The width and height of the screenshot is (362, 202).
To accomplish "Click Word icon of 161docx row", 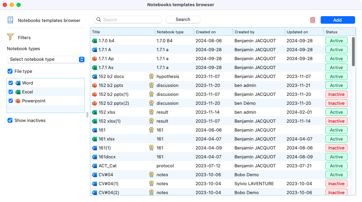I will tap(94, 157).
